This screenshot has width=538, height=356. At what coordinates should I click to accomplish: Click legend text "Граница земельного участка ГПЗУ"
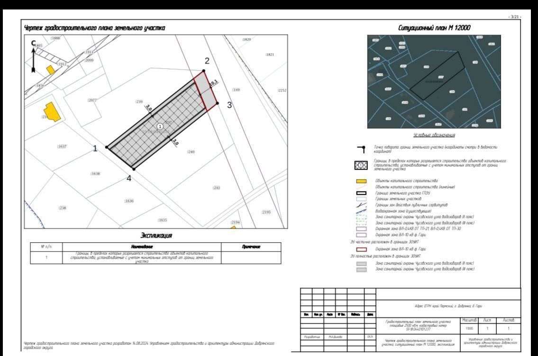point(402,193)
